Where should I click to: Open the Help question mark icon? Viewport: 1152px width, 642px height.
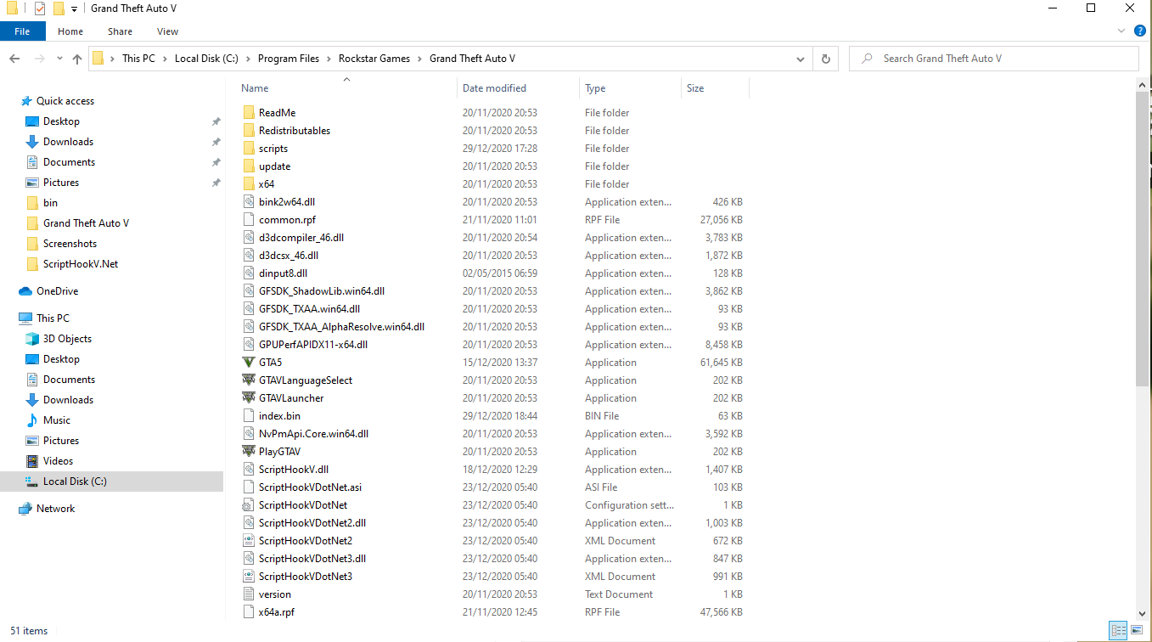coord(1139,31)
